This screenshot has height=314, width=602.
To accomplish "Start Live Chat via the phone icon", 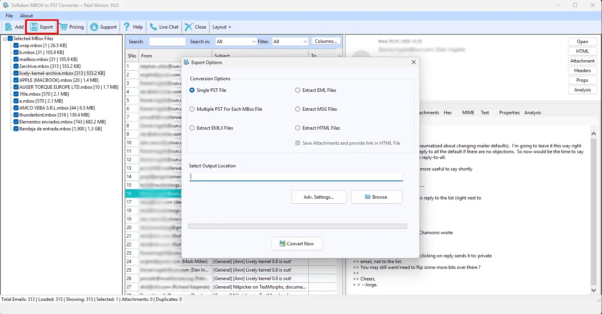I will pos(154,27).
